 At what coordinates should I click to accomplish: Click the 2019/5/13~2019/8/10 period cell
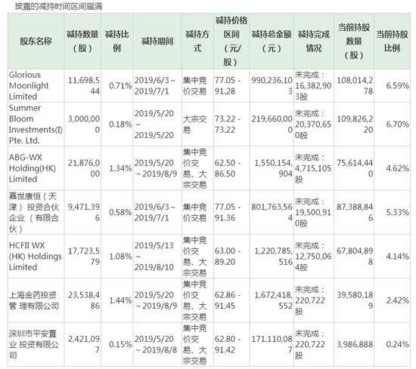157,257
